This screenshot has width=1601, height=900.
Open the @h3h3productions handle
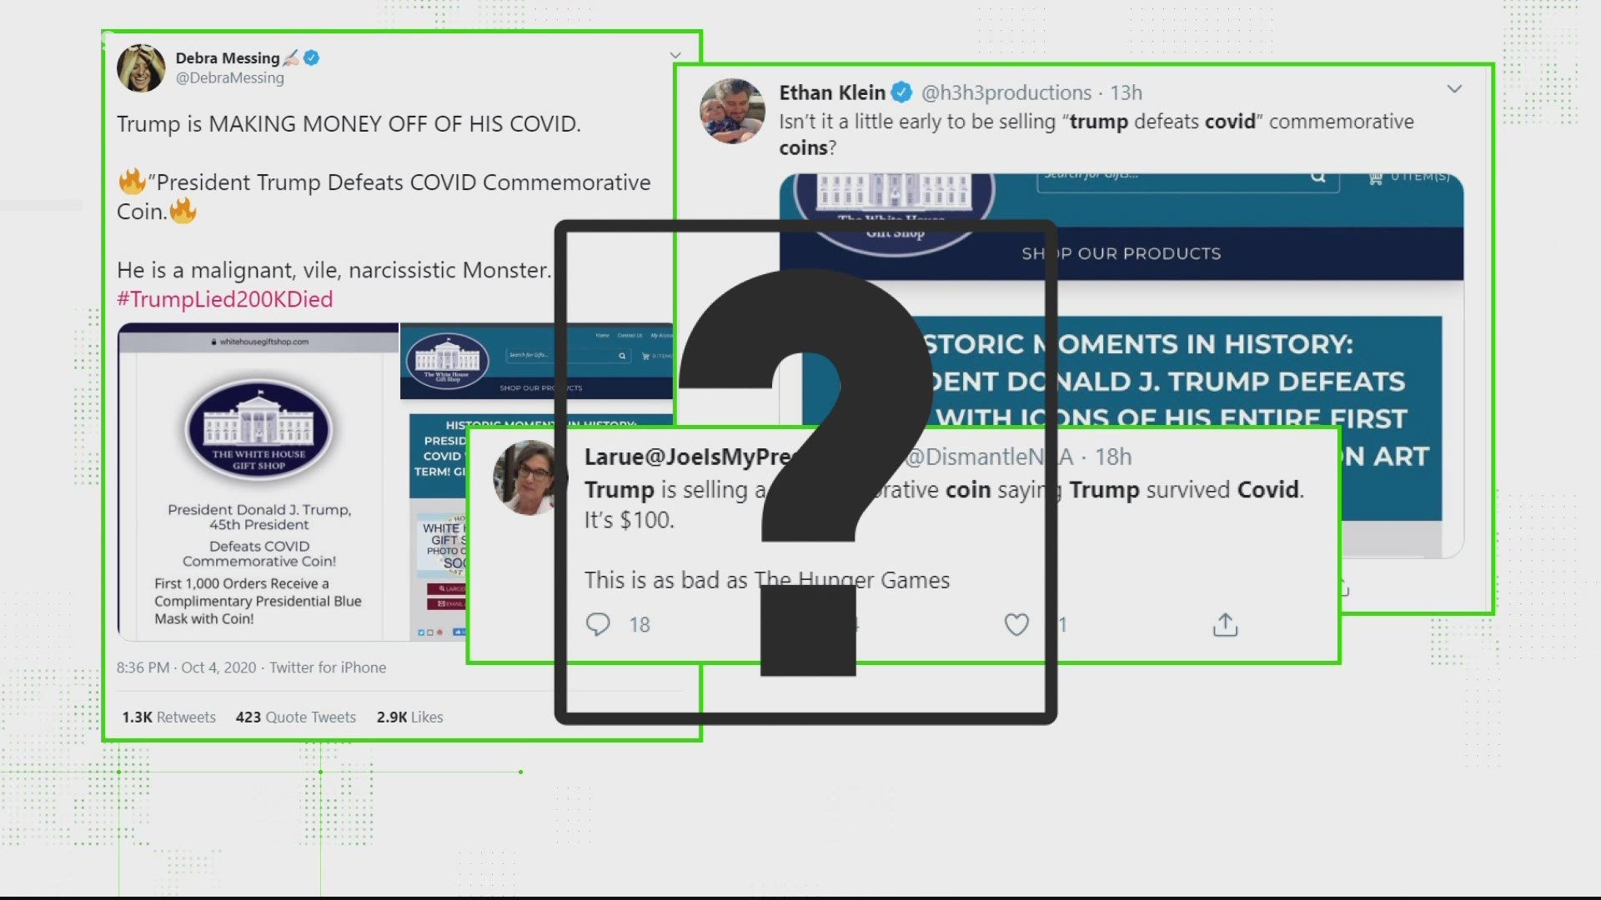point(1006,92)
